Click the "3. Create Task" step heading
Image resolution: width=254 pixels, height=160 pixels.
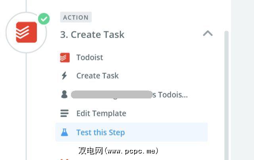92,35
